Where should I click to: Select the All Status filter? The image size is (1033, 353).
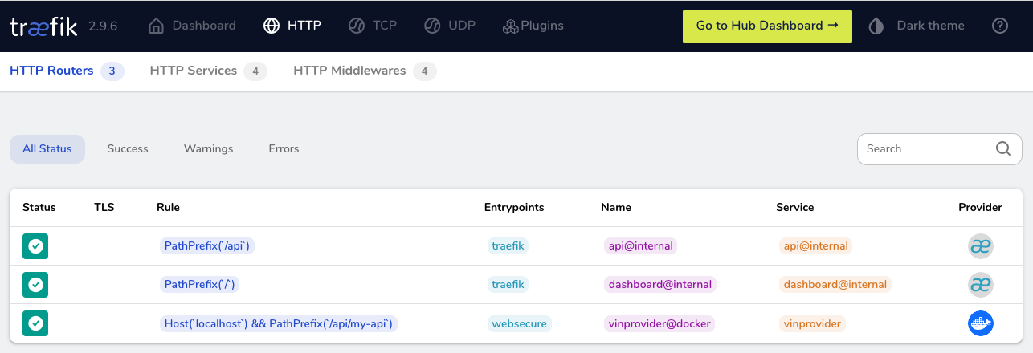(x=47, y=149)
